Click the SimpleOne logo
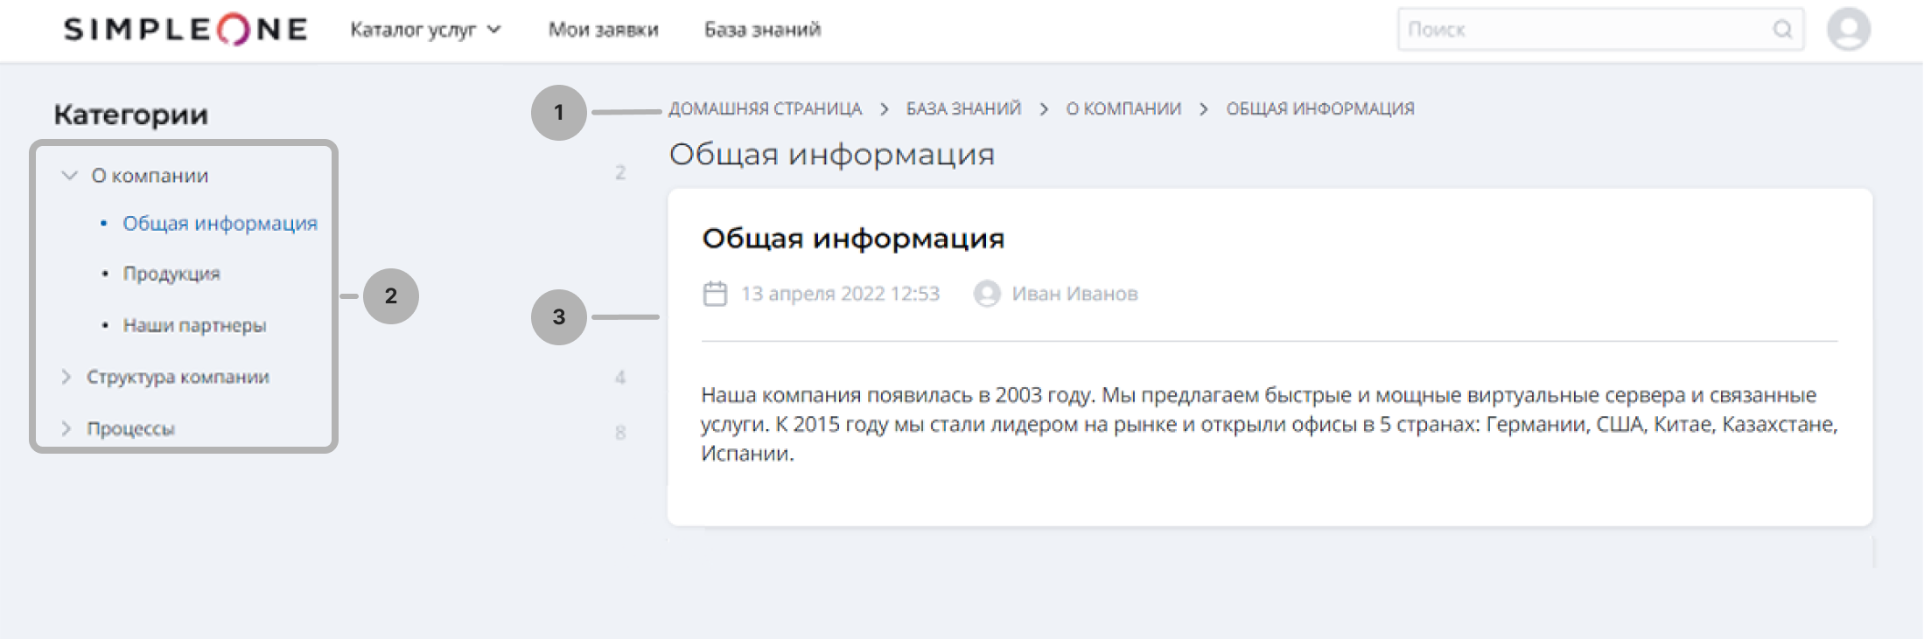This screenshot has width=1924, height=639. (x=185, y=30)
